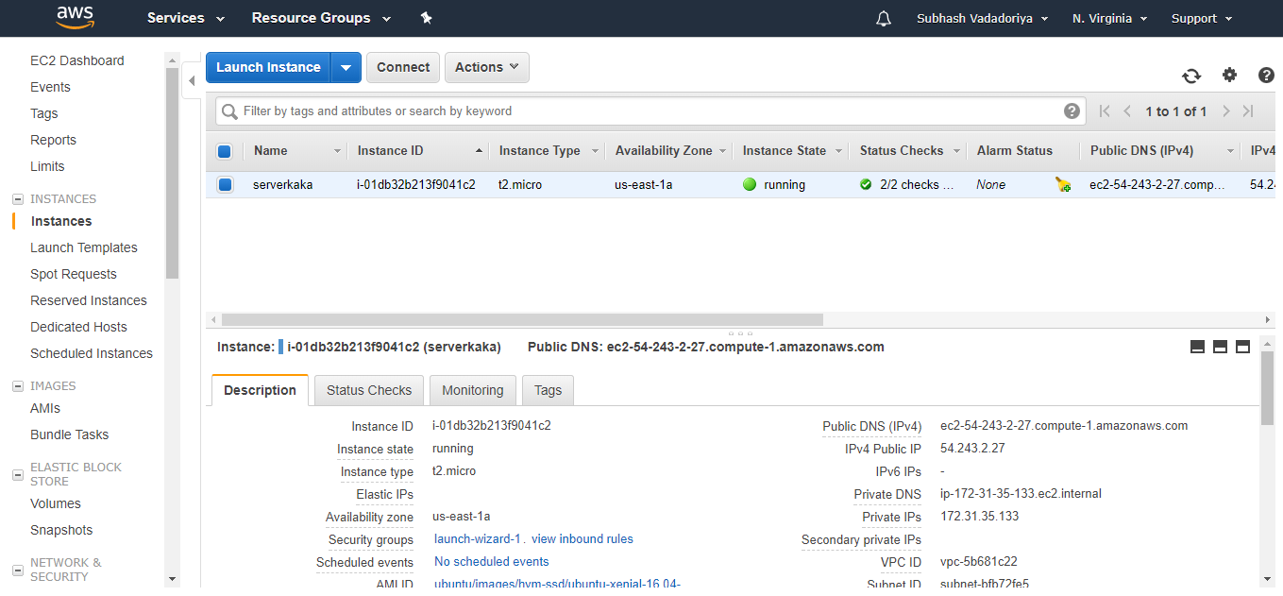Open the Monitoring tab
Screen dimensions: 1283x596
473,390
